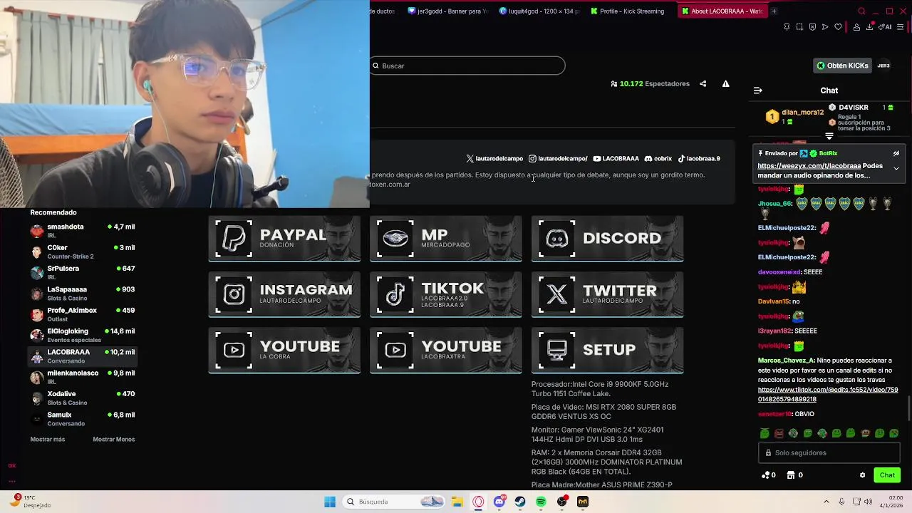Click the report warning triangle icon
This screenshot has width=912, height=513.
click(x=725, y=83)
